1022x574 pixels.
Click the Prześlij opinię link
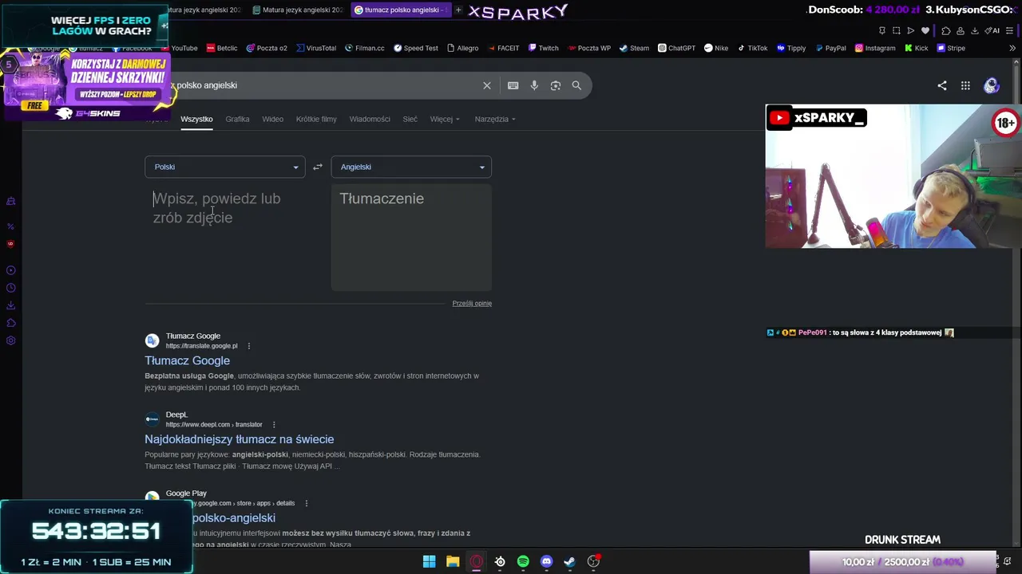(472, 303)
